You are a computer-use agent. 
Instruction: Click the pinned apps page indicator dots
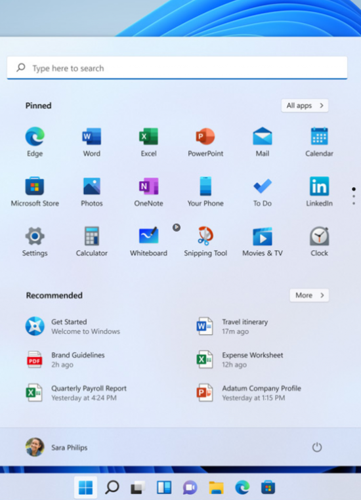click(x=354, y=196)
